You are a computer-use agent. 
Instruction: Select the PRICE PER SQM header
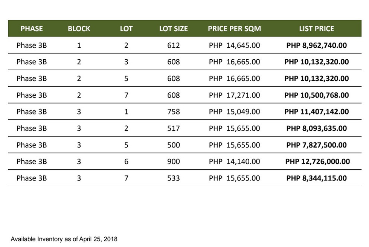(x=234, y=29)
